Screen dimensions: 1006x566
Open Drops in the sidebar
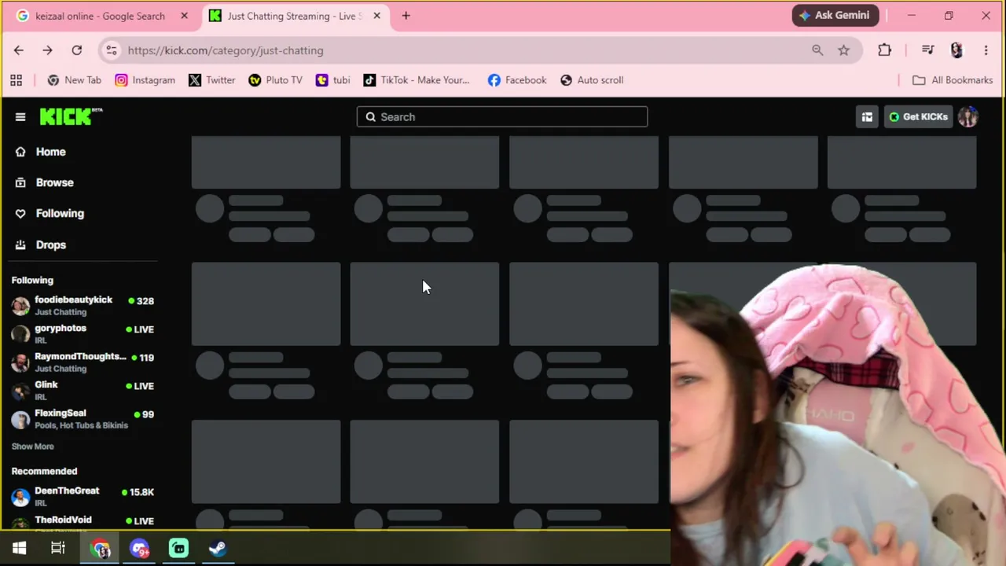click(51, 244)
